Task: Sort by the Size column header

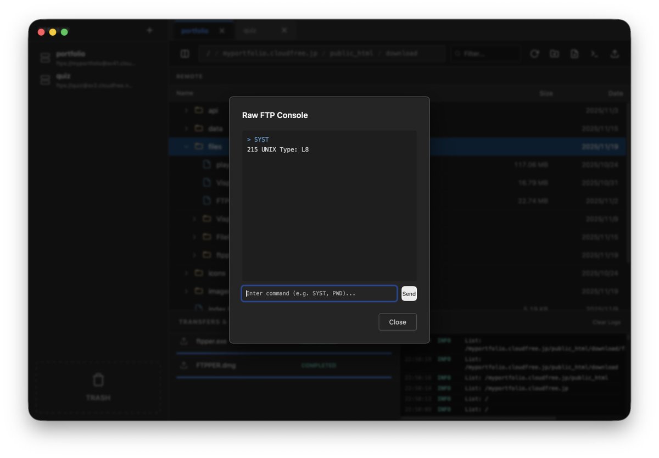Action: point(546,94)
